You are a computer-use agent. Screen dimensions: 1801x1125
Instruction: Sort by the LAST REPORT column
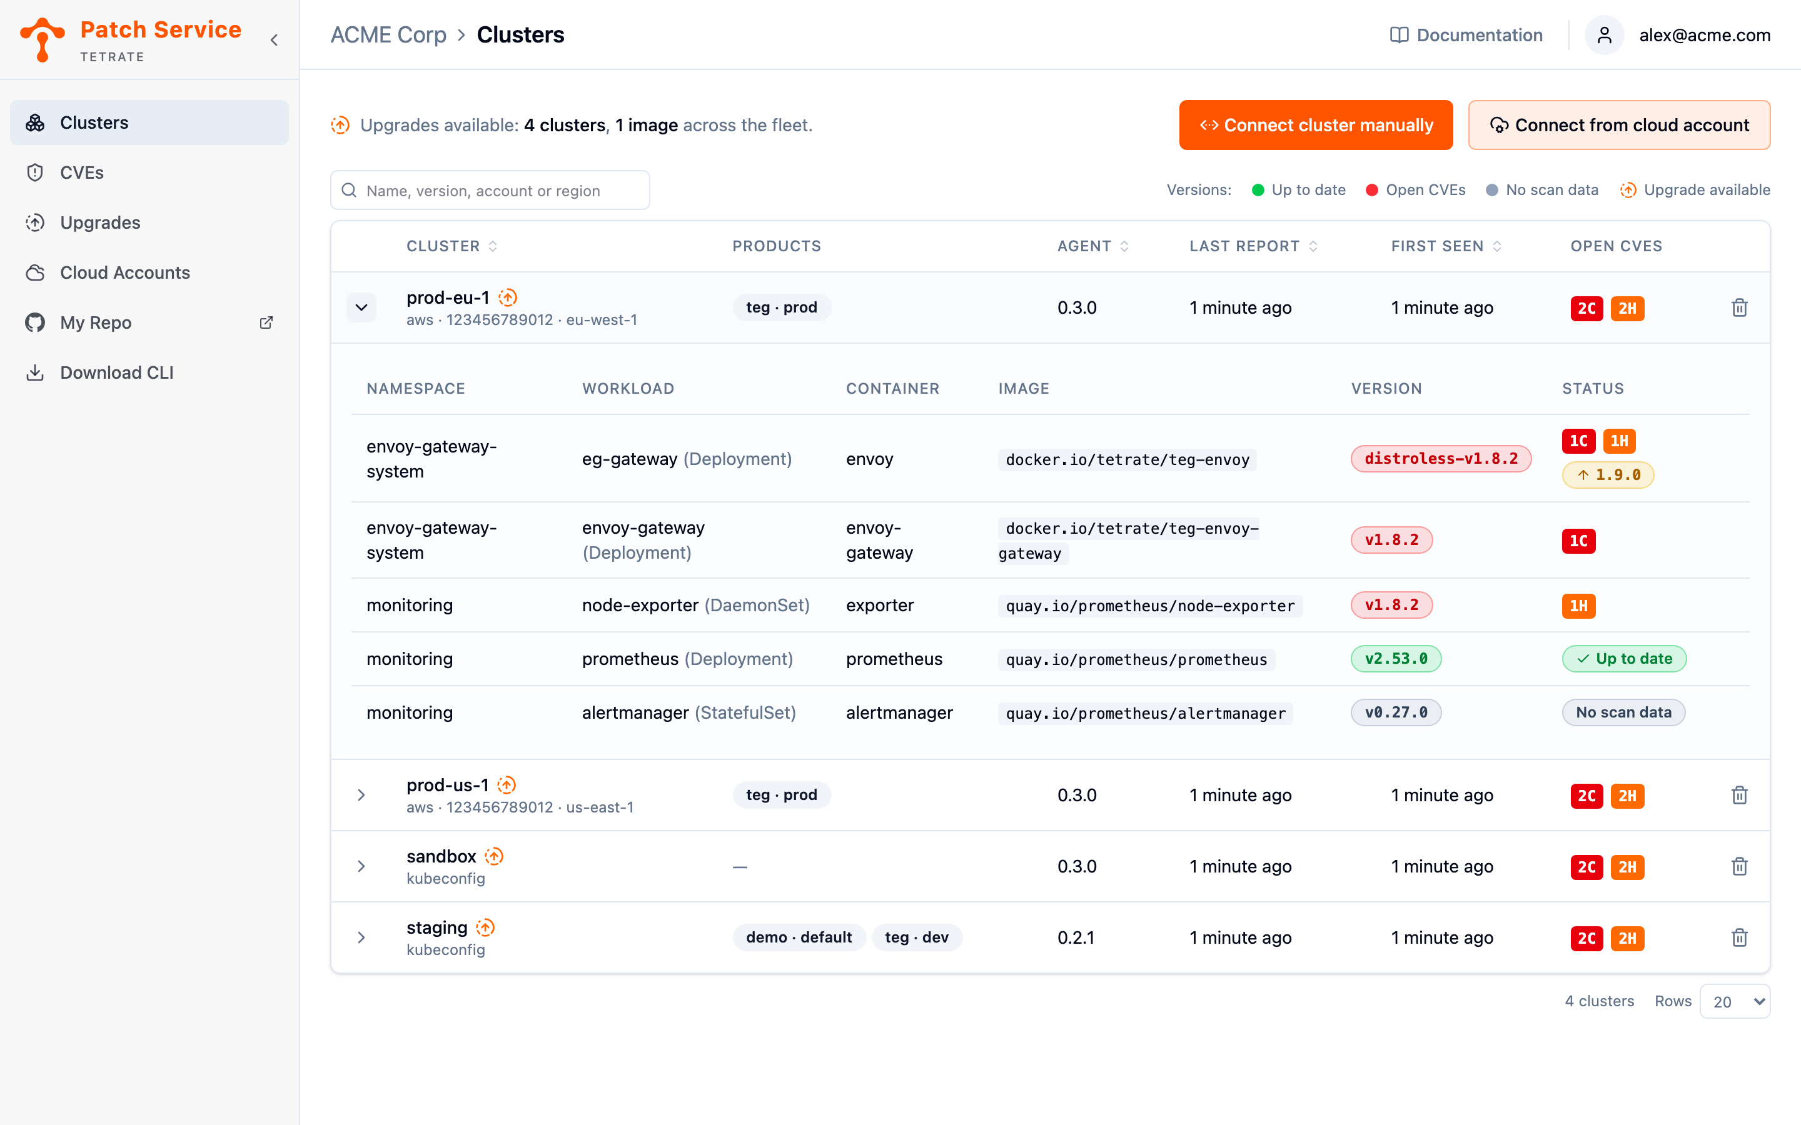[1253, 246]
